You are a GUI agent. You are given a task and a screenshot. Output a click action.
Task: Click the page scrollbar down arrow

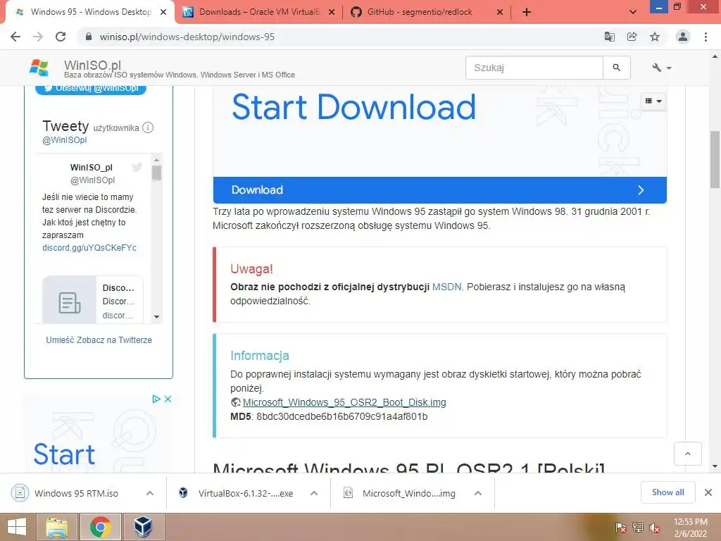point(715,466)
